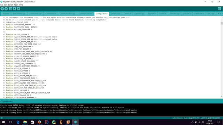The image size is (223, 125).
Task: Switch to the Extruder.h tab
Action: (x=187, y=14)
